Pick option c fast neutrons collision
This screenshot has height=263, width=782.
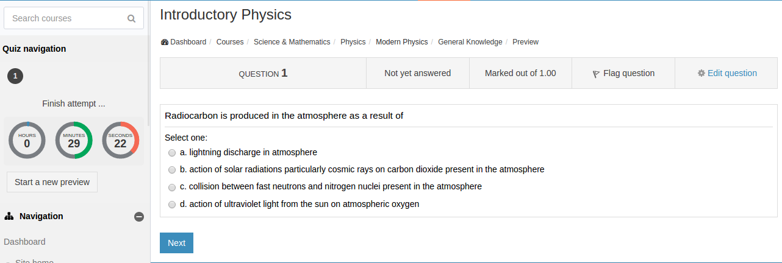tap(172, 187)
